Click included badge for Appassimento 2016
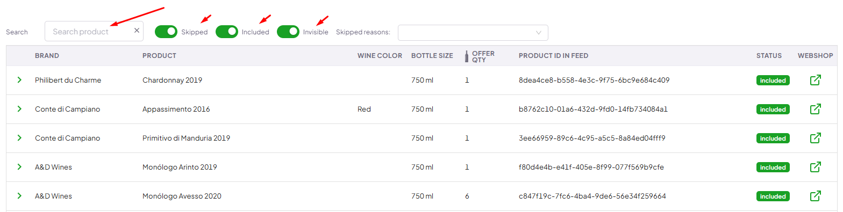Image resolution: width=843 pixels, height=212 pixels. tap(773, 109)
